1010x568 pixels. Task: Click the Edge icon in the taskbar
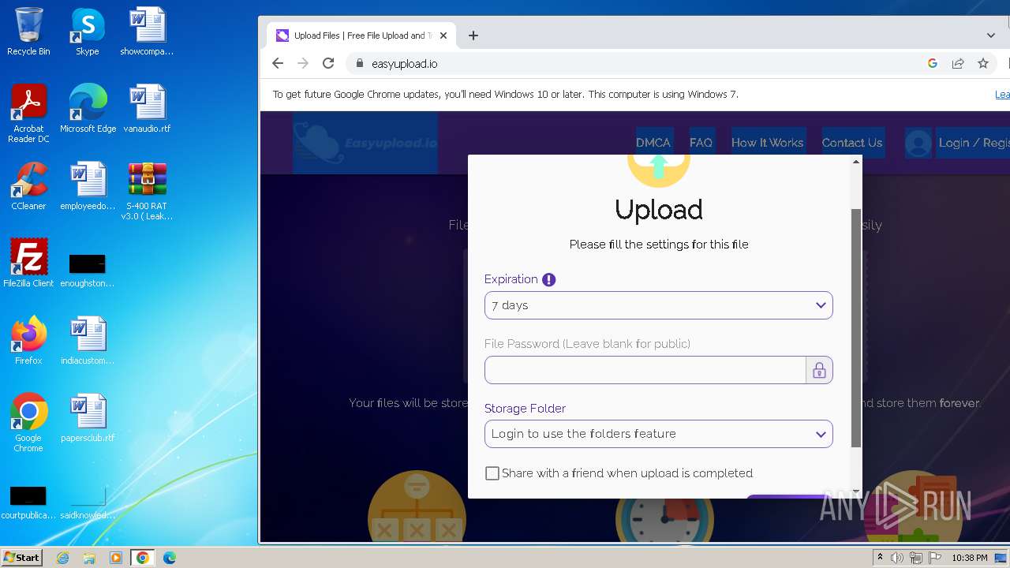(169, 558)
